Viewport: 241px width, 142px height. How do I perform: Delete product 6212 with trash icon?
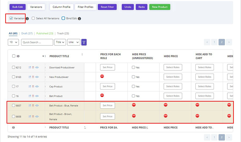pyautogui.click(x=33, y=67)
